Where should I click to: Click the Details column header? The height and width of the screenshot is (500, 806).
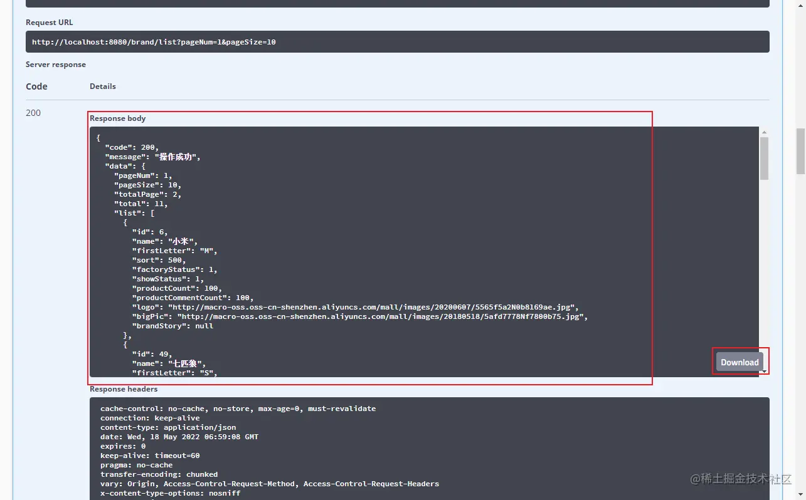(x=102, y=86)
